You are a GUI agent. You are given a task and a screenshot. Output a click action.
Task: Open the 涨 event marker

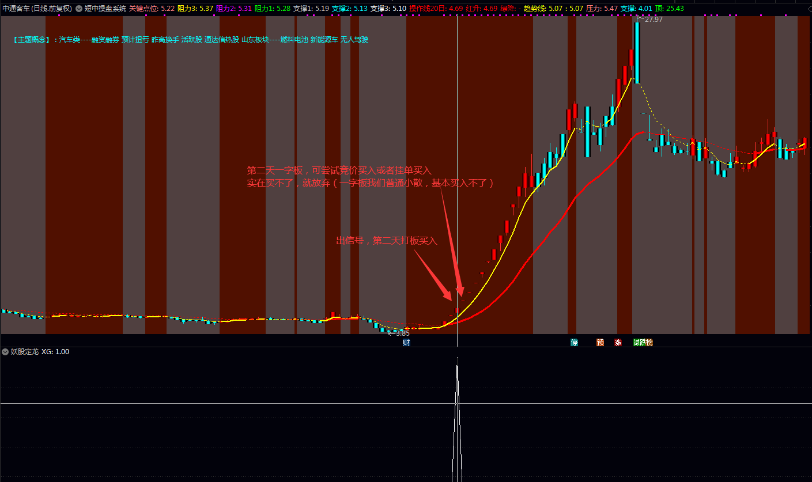[x=618, y=342]
